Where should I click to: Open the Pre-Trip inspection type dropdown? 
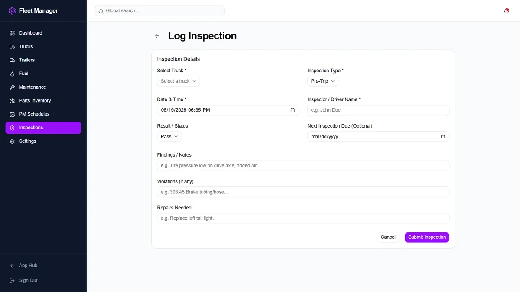tap(323, 81)
